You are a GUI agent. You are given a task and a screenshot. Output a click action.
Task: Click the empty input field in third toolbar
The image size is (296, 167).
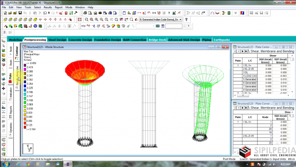pyautogui.click(x=174, y=26)
